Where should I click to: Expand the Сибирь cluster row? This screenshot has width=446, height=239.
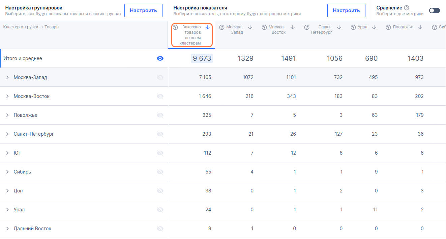point(7,172)
